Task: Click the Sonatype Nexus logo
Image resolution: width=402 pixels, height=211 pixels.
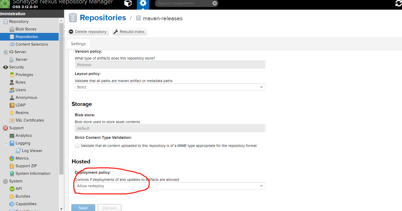Action: point(5,4)
